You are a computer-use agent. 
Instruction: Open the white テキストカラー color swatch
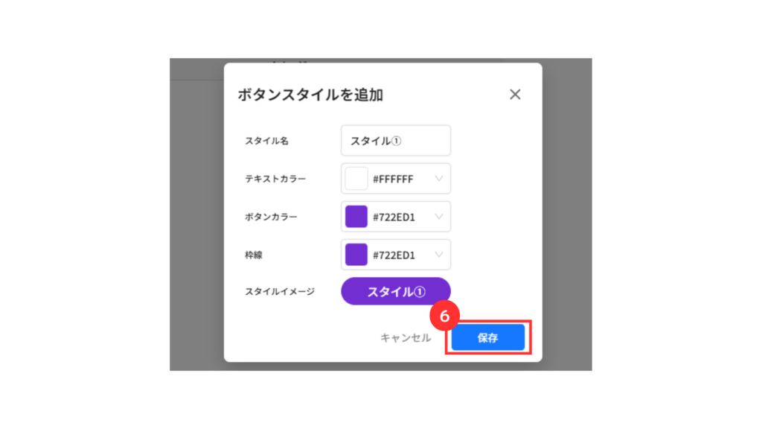356,179
